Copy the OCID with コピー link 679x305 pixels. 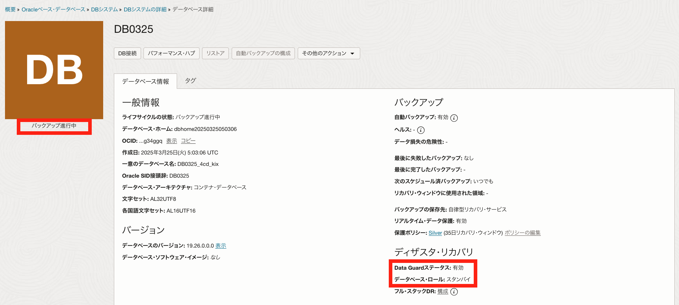click(188, 141)
